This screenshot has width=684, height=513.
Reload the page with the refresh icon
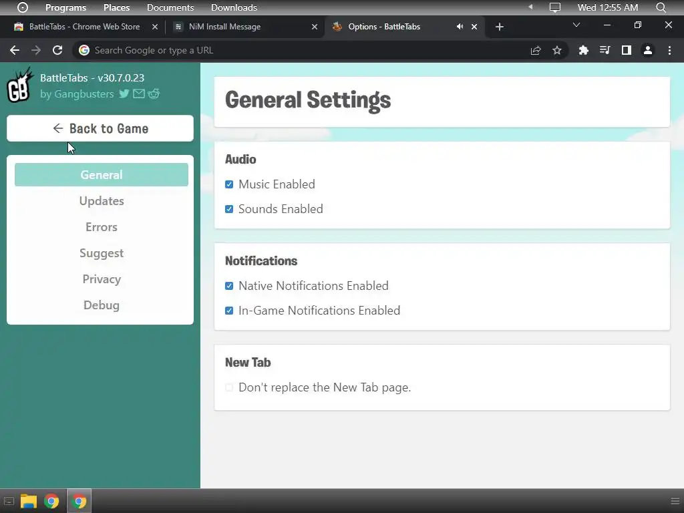(x=57, y=50)
